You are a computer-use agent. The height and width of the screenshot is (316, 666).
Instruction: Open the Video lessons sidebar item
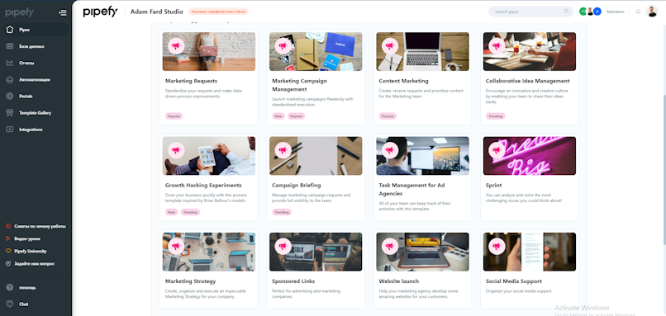point(25,238)
